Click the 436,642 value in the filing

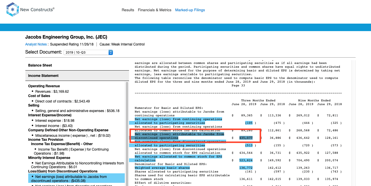303,138
